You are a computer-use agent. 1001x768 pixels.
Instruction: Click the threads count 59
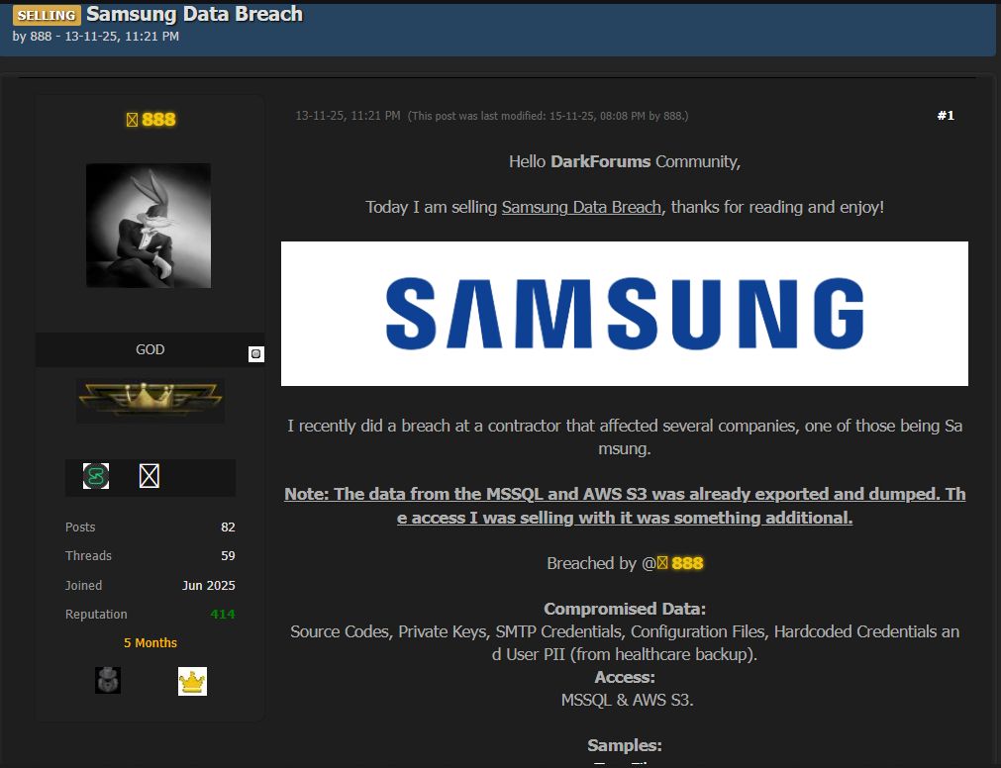tap(228, 556)
